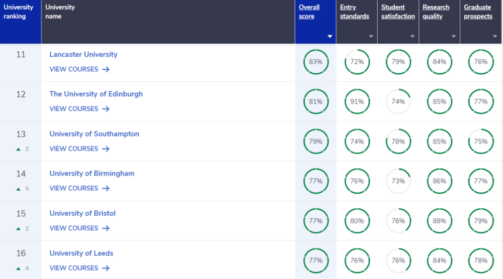Screen dimensions: 503x279
Task: Click arrow icon next to Bristol's View Courses
Action: (106, 228)
